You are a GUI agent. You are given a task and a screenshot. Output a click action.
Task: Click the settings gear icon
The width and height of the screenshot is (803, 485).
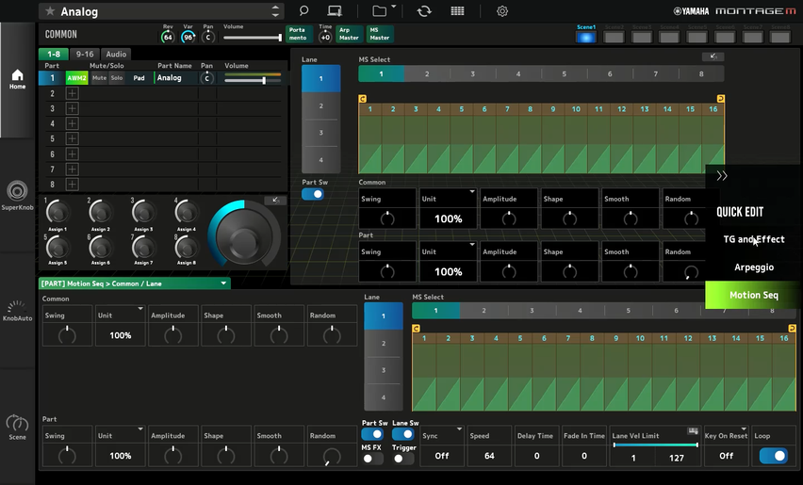(502, 11)
